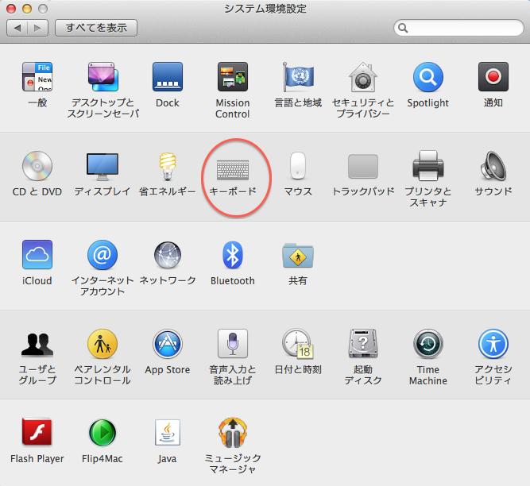Open ペアレンタルコントロール preferences
The image size is (530, 486).
[x=103, y=344]
